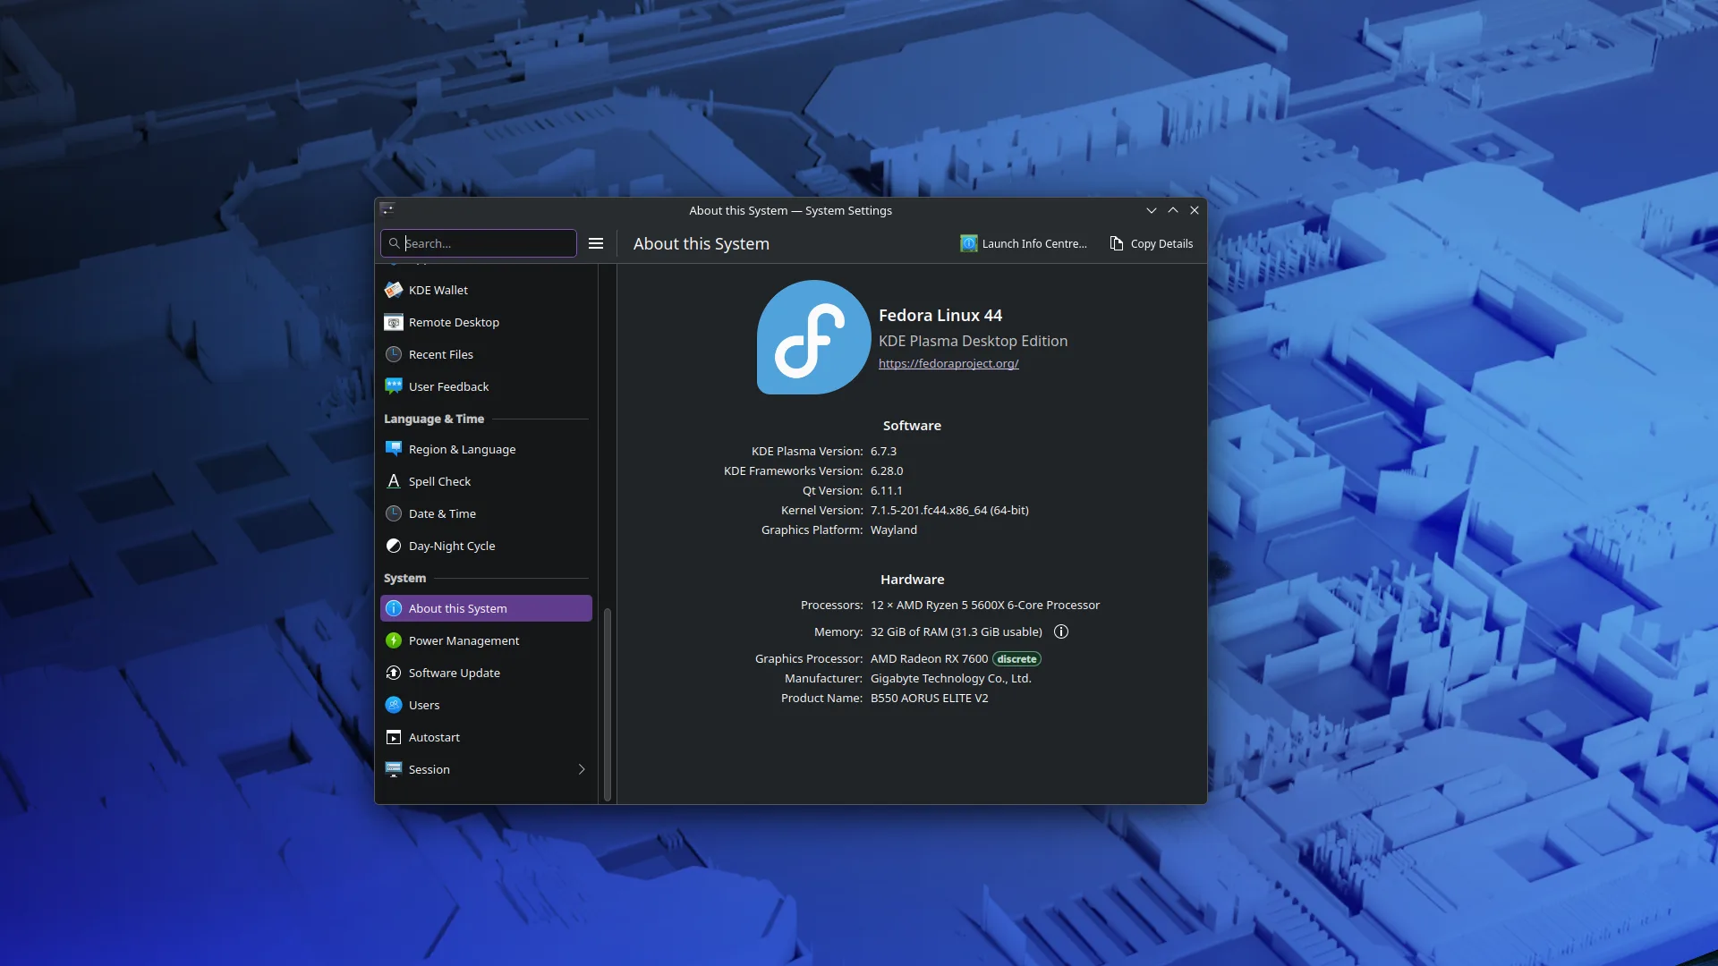Click the AMD Radeon RX 7600 text
The height and width of the screenshot is (966, 1718).
929,658
